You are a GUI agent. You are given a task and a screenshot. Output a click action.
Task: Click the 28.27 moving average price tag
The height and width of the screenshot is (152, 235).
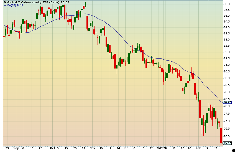click(227, 102)
